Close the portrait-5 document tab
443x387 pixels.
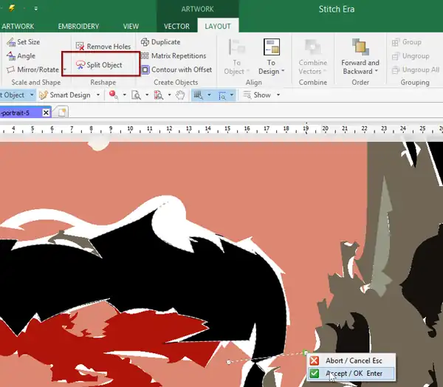pos(46,113)
